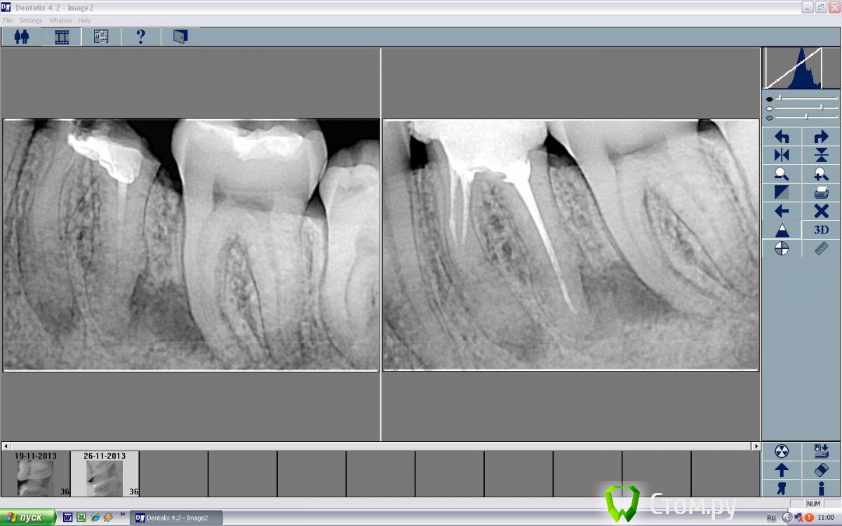Click the zoom in magnifier with plus
842x526 pixels.
821,175
